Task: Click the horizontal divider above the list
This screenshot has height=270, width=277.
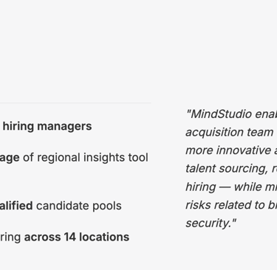Action: click(x=75, y=103)
